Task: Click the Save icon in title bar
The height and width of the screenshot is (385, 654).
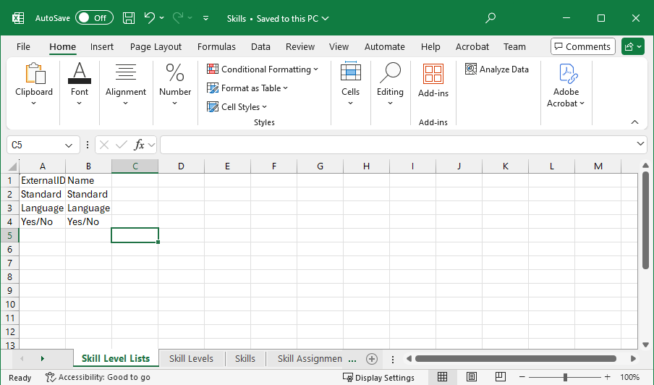Action: pyautogui.click(x=129, y=18)
